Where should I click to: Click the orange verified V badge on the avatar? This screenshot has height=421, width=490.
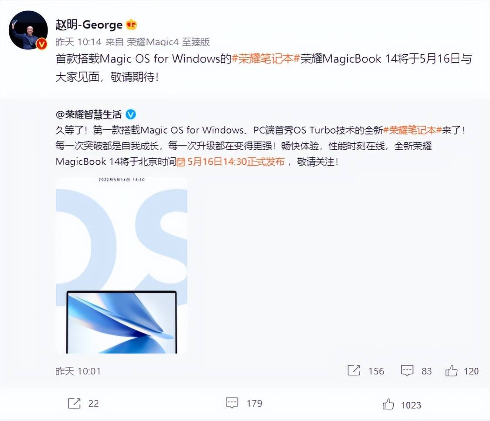point(41,44)
